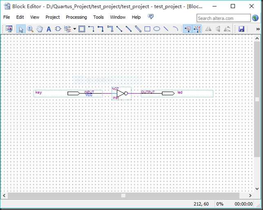Click the Pin tool icon
Viewport: 263px width, 210px height.
coord(67,29)
